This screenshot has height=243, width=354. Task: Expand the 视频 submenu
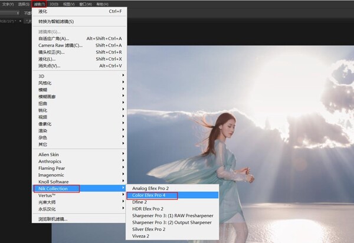pos(80,117)
